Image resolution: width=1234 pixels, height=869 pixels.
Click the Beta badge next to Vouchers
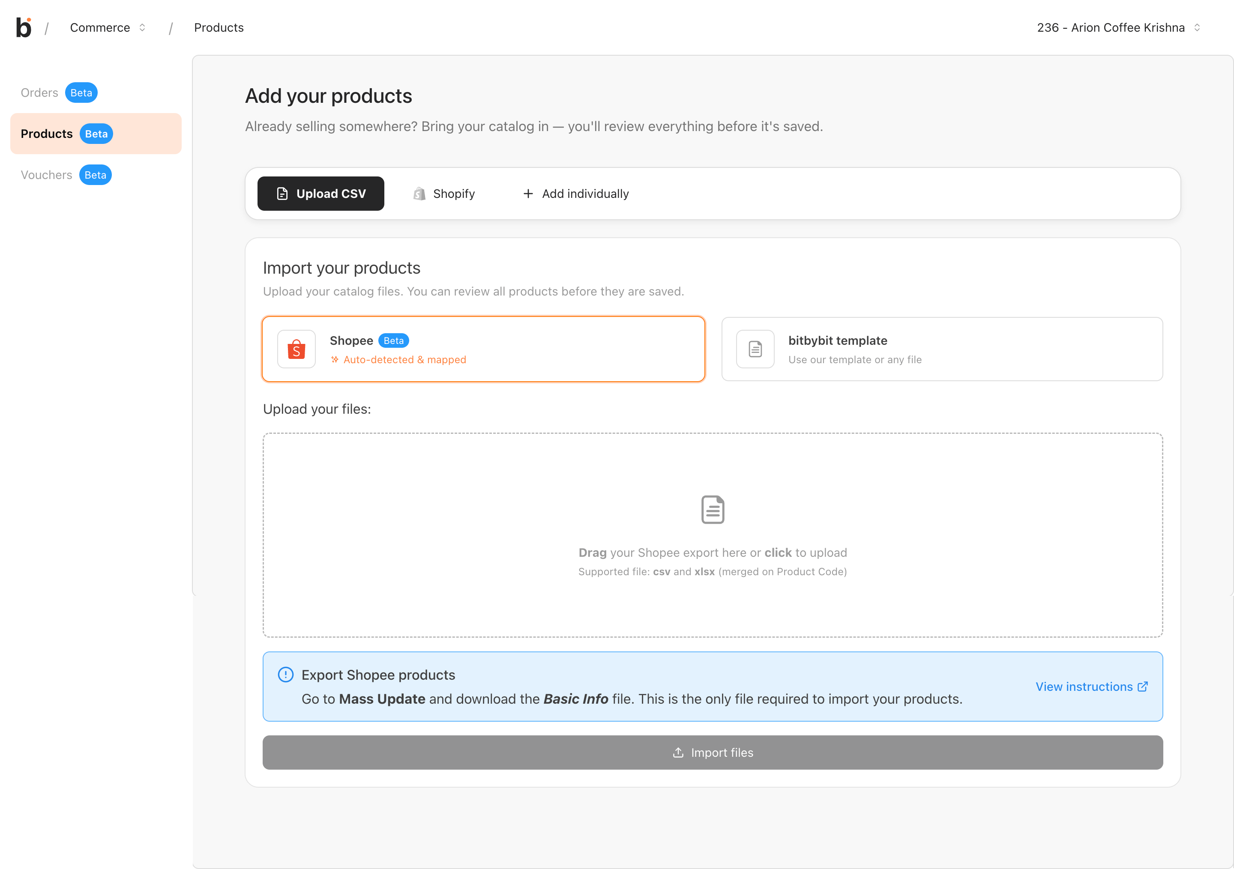coord(95,175)
